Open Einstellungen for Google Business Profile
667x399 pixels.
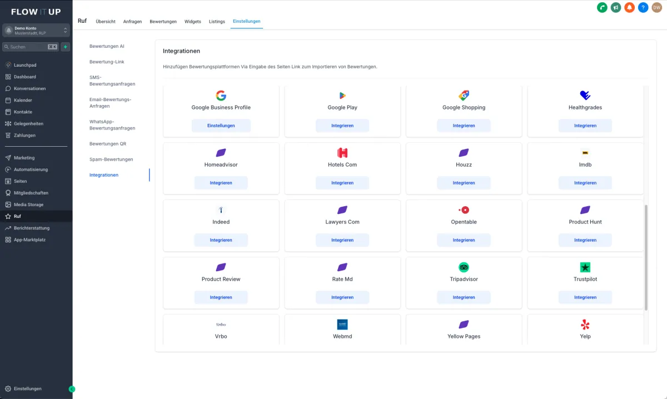pyautogui.click(x=221, y=126)
